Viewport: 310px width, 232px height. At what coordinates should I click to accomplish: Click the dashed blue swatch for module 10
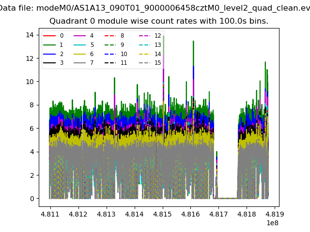pyautogui.click(x=110, y=54)
